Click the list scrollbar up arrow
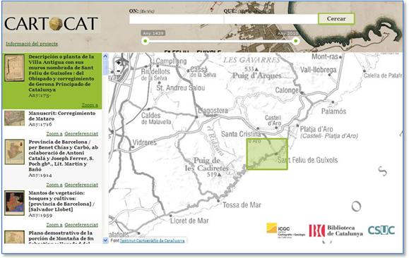Viewport: 409px width, 258px height. [105, 56]
